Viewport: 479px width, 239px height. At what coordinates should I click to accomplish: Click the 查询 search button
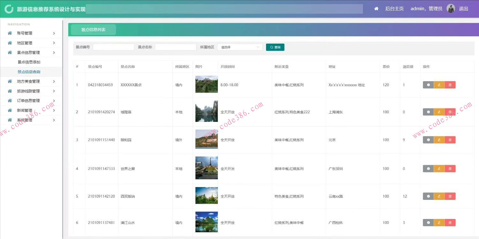tap(275, 47)
